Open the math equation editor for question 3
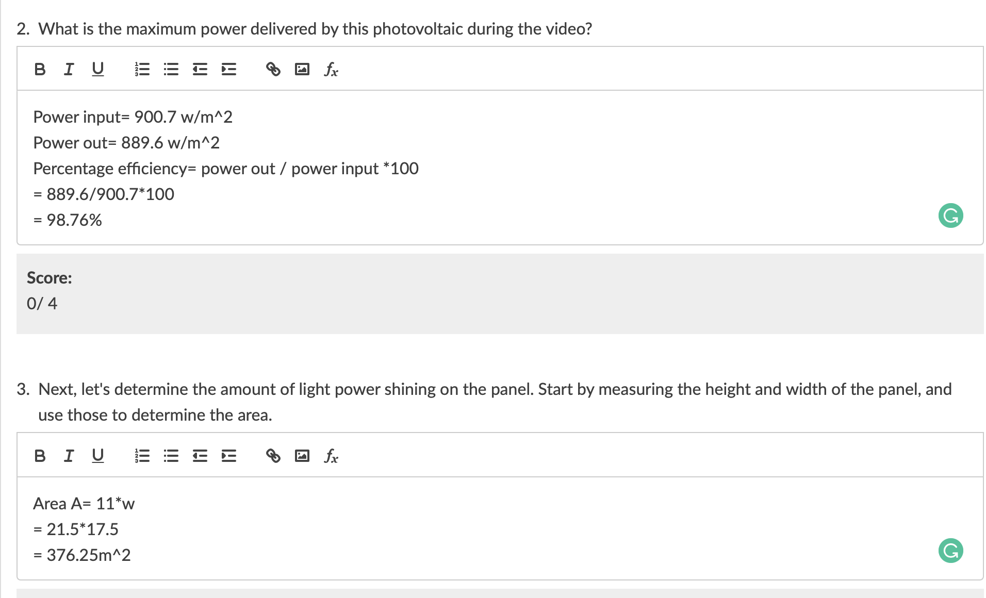Screen dimensions: 986x598 [331, 455]
